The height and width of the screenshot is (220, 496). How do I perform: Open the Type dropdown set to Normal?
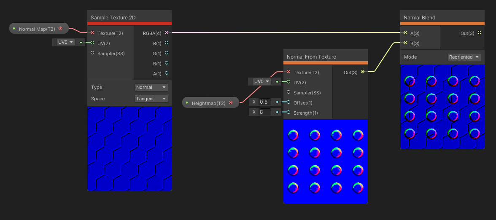coord(151,87)
